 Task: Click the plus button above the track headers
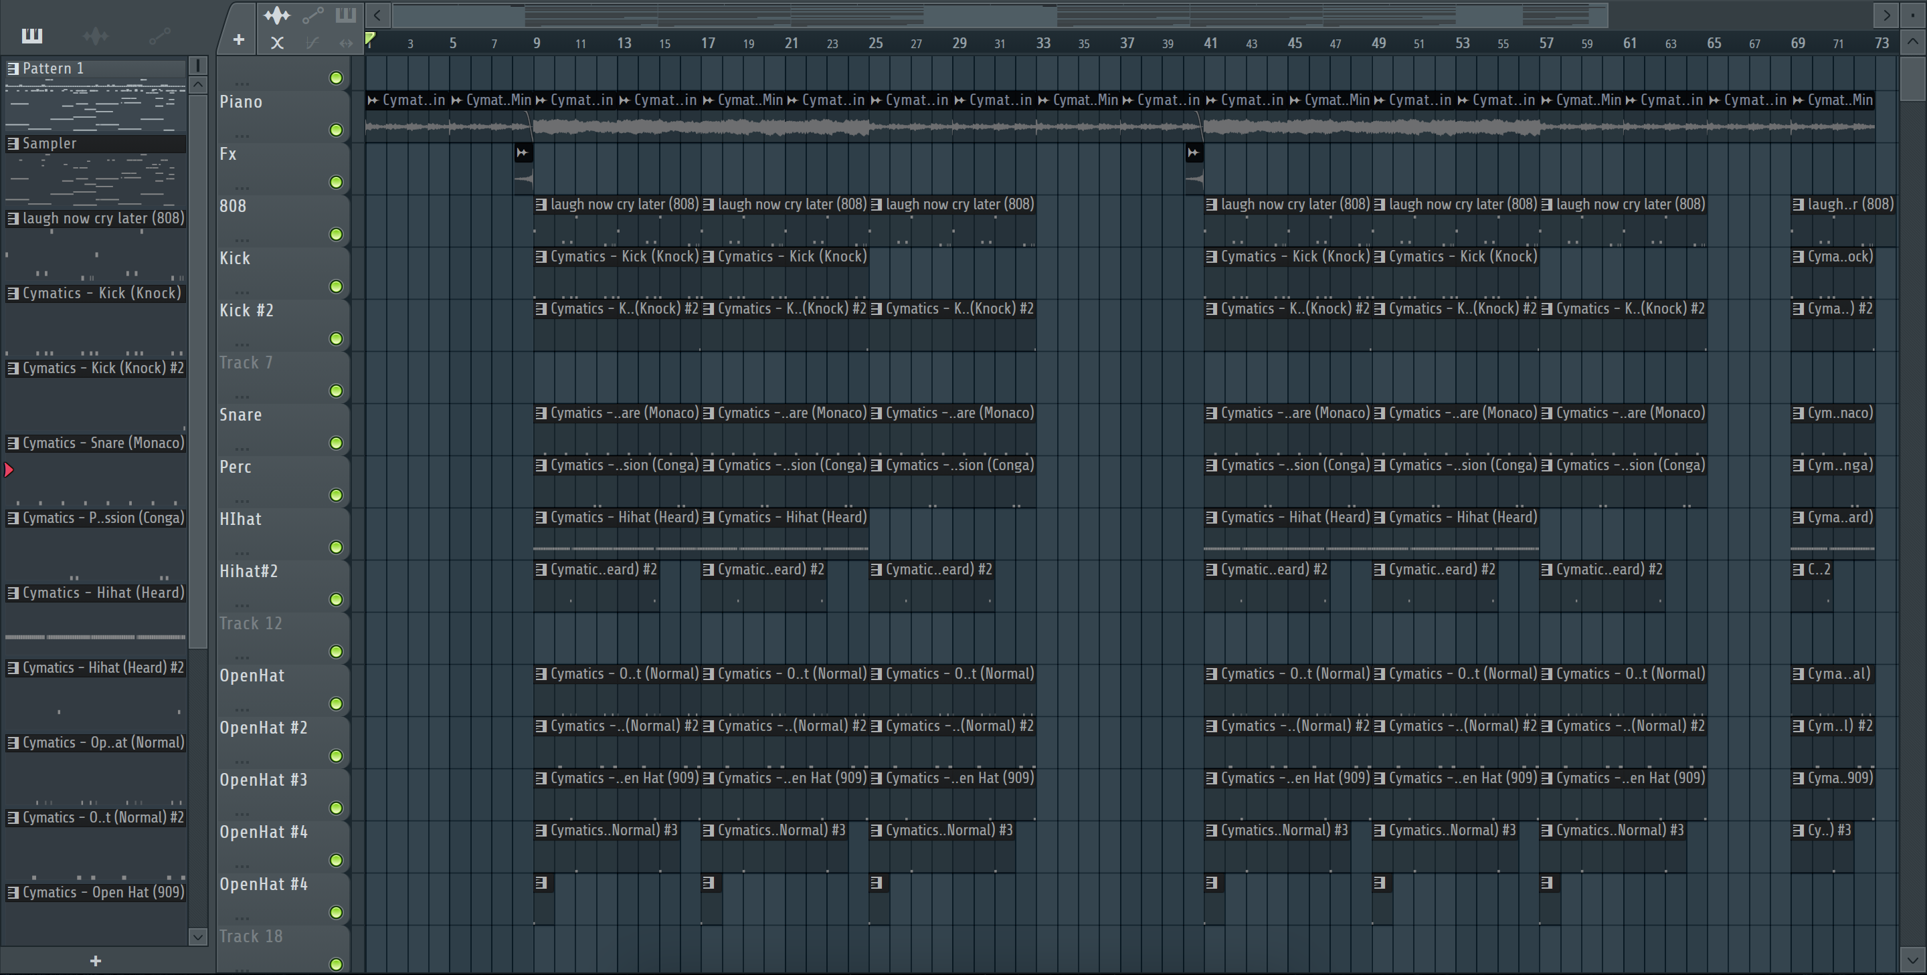point(239,39)
